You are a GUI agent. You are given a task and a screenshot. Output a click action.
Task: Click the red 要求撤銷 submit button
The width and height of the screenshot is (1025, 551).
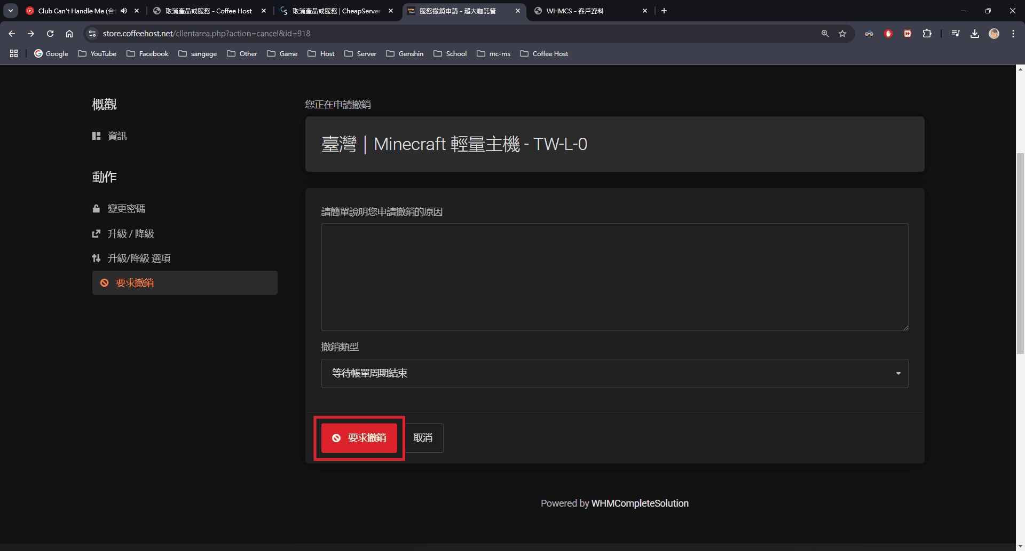(359, 438)
